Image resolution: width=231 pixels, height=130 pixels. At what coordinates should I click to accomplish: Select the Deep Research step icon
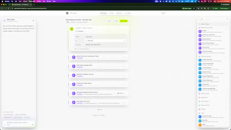pyautogui.click(x=200, y=40)
